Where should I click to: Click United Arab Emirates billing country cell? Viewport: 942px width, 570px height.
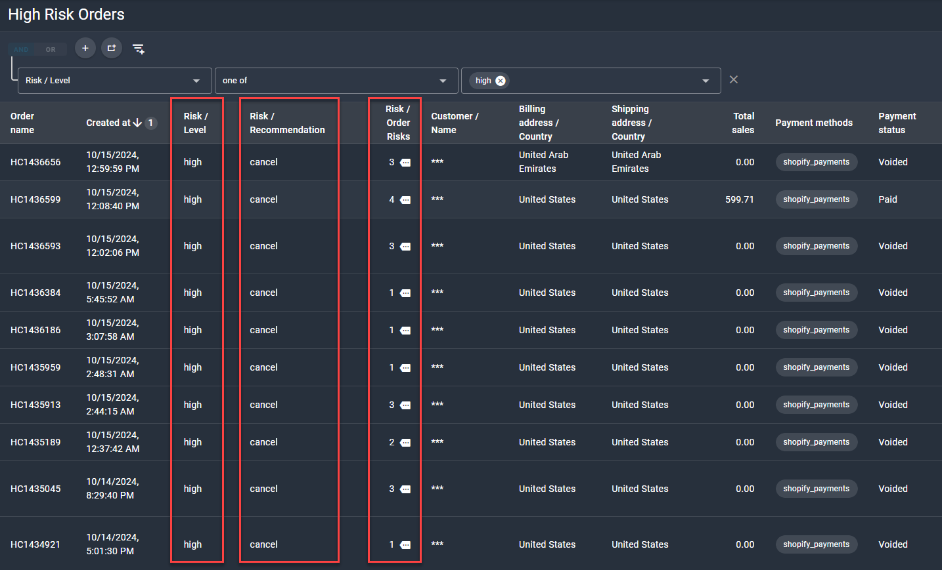point(543,162)
